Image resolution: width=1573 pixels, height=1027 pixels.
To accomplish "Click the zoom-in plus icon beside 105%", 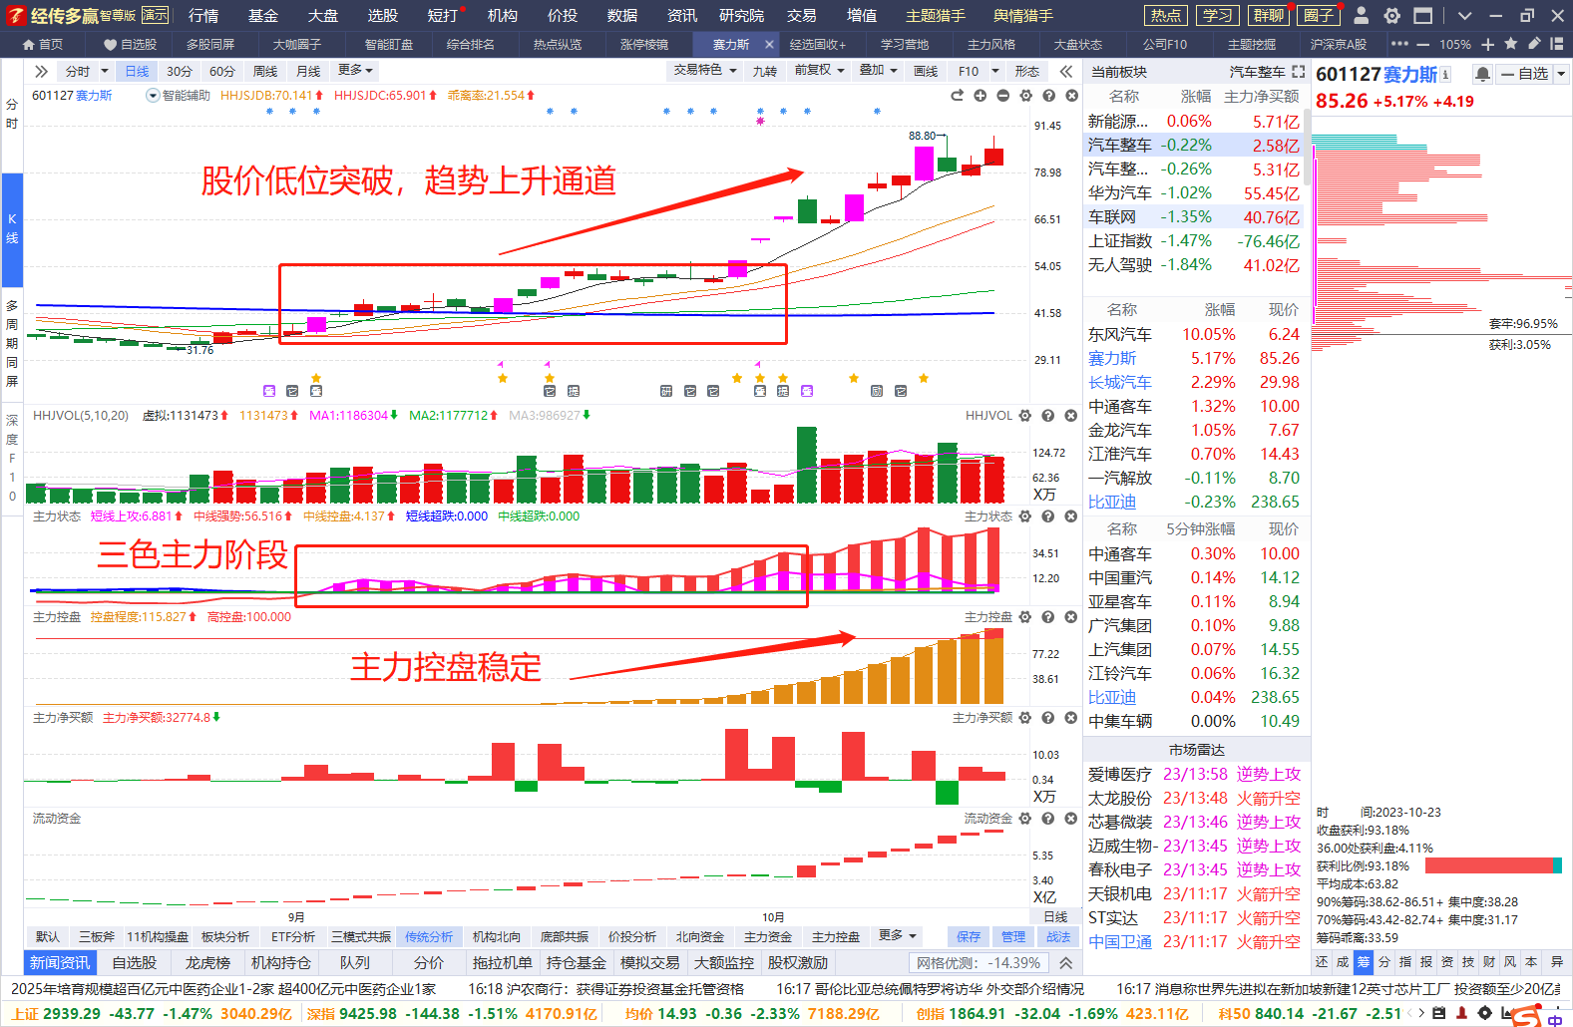I will tap(1488, 44).
